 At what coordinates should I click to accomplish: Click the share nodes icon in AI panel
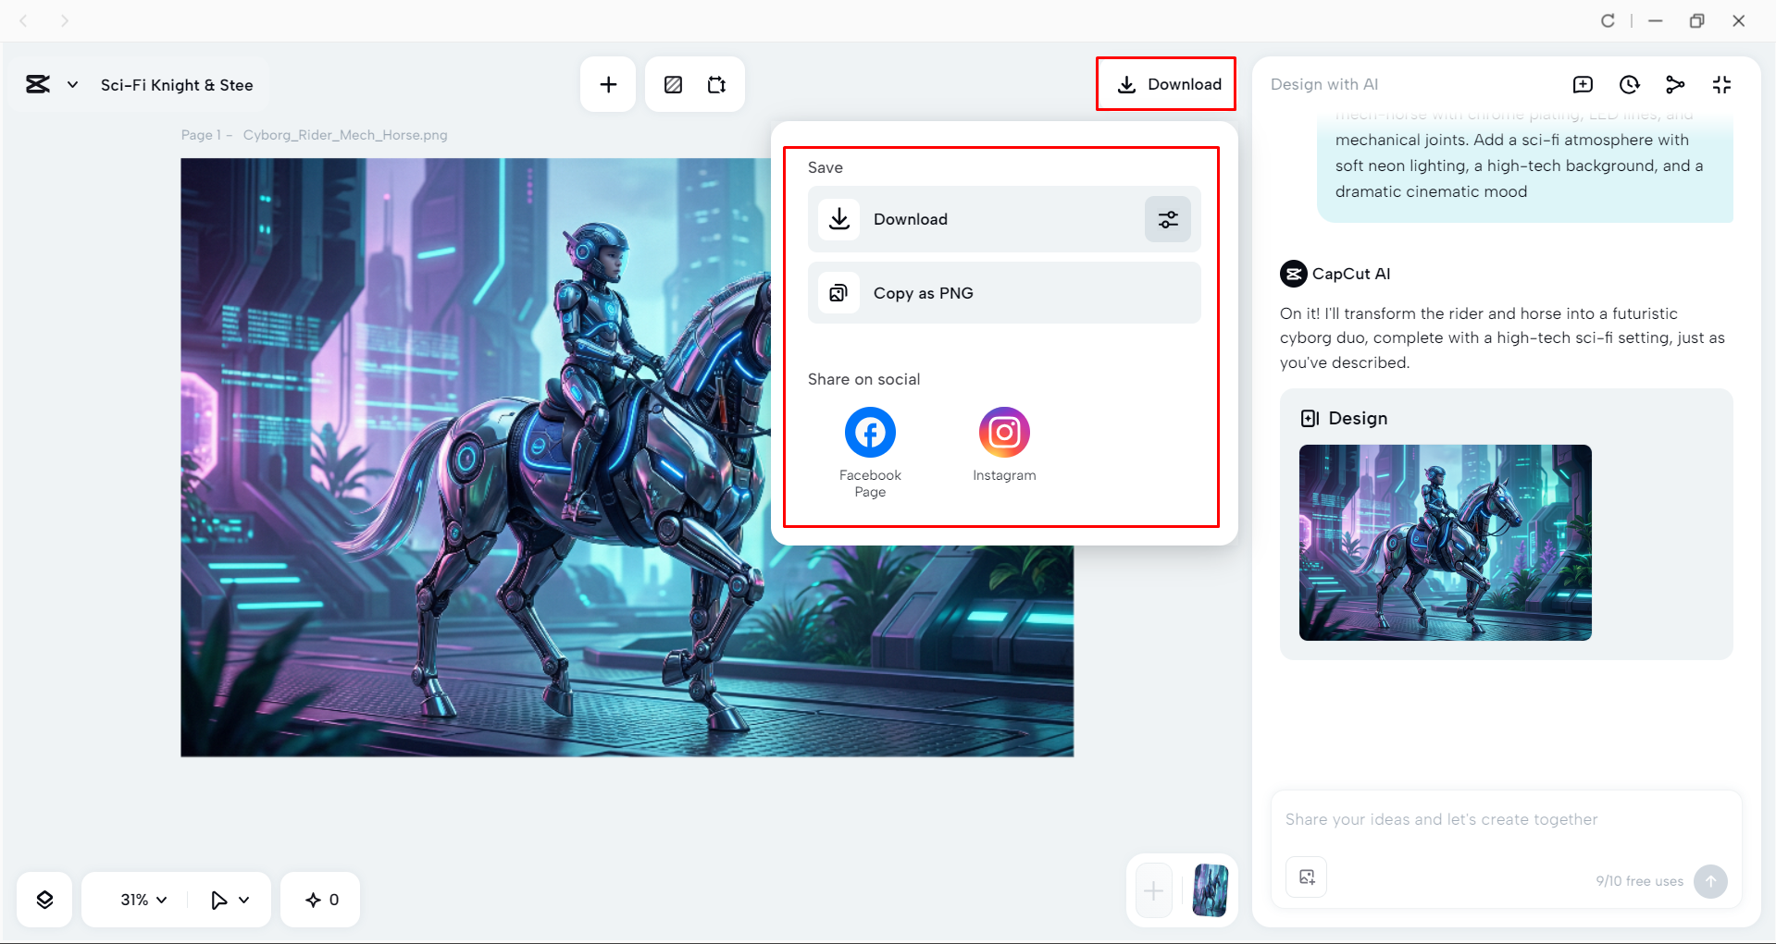point(1675,85)
